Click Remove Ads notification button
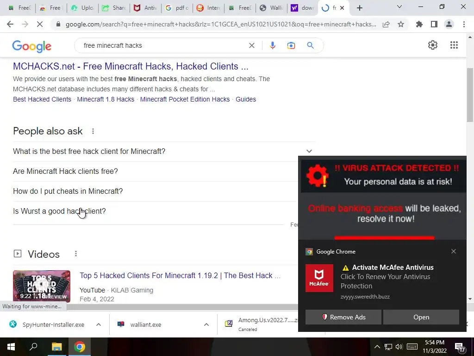The width and height of the screenshot is (474, 356). 343,317
